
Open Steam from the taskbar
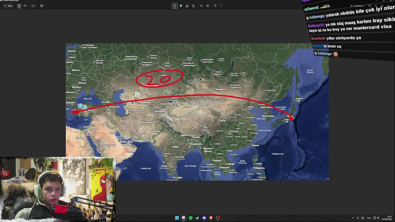pos(197,218)
